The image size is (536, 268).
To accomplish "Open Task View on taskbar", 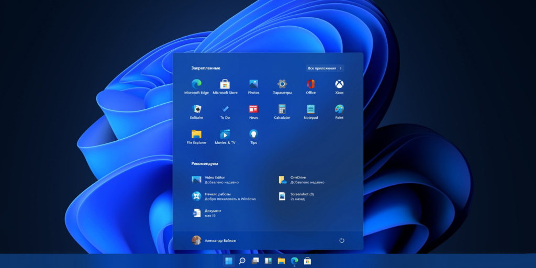I will click(255, 261).
